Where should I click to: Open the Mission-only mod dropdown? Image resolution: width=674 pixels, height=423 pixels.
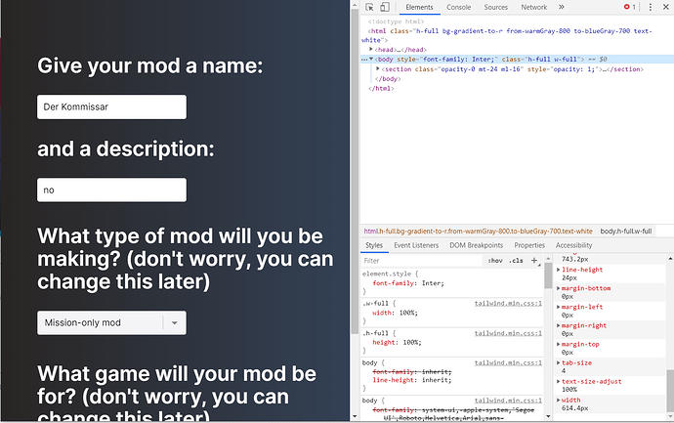[111, 322]
